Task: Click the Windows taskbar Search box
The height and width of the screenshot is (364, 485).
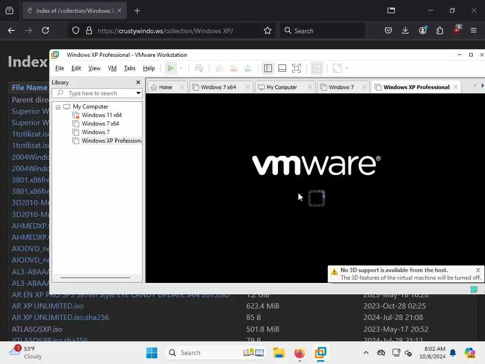Action: [x=216, y=353]
